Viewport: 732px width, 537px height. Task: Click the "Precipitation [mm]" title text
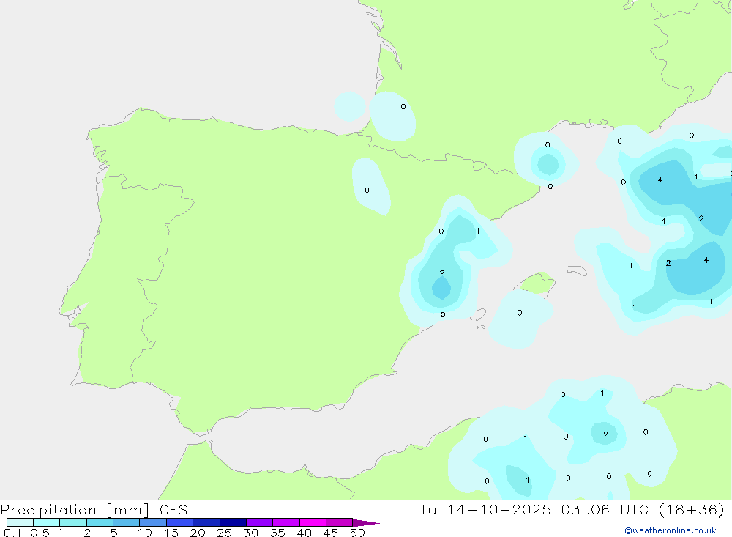75,510
